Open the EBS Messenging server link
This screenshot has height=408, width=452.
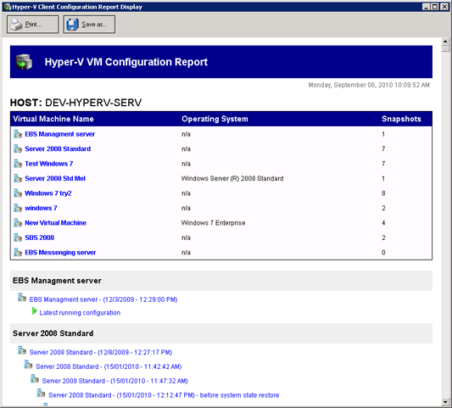click(60, 253)
